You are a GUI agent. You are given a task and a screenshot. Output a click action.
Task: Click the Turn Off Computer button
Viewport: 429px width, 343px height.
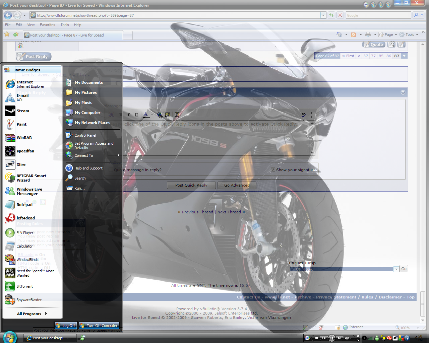[99, 326]
